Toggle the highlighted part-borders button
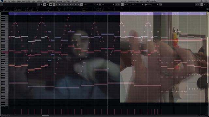Screen dimensions: 209x117 tap(122, 5)
